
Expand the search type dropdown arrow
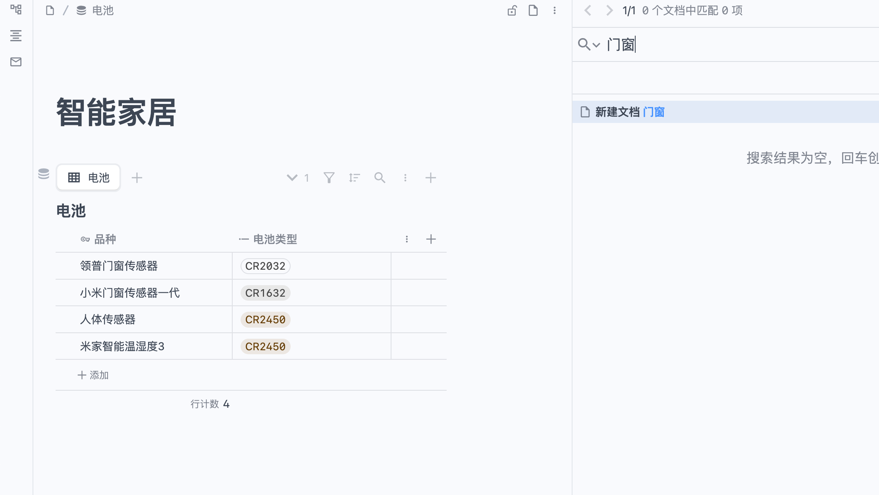[x=596, y=45]
